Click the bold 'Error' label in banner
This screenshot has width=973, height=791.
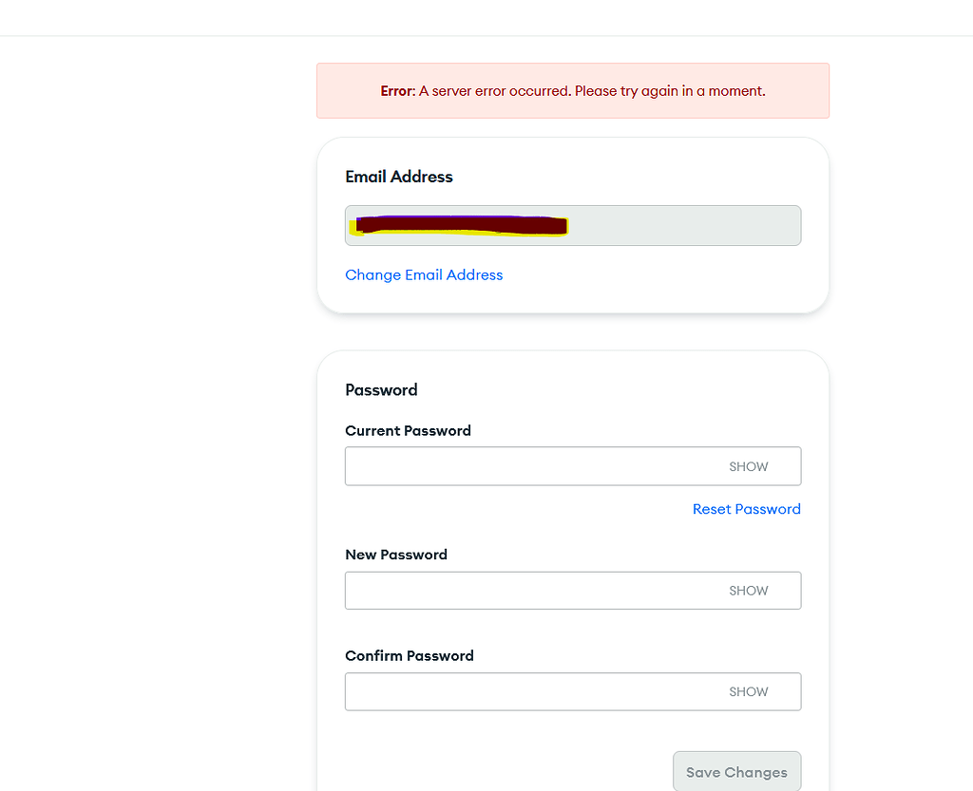pyautogui.click(x=397, y=92)
